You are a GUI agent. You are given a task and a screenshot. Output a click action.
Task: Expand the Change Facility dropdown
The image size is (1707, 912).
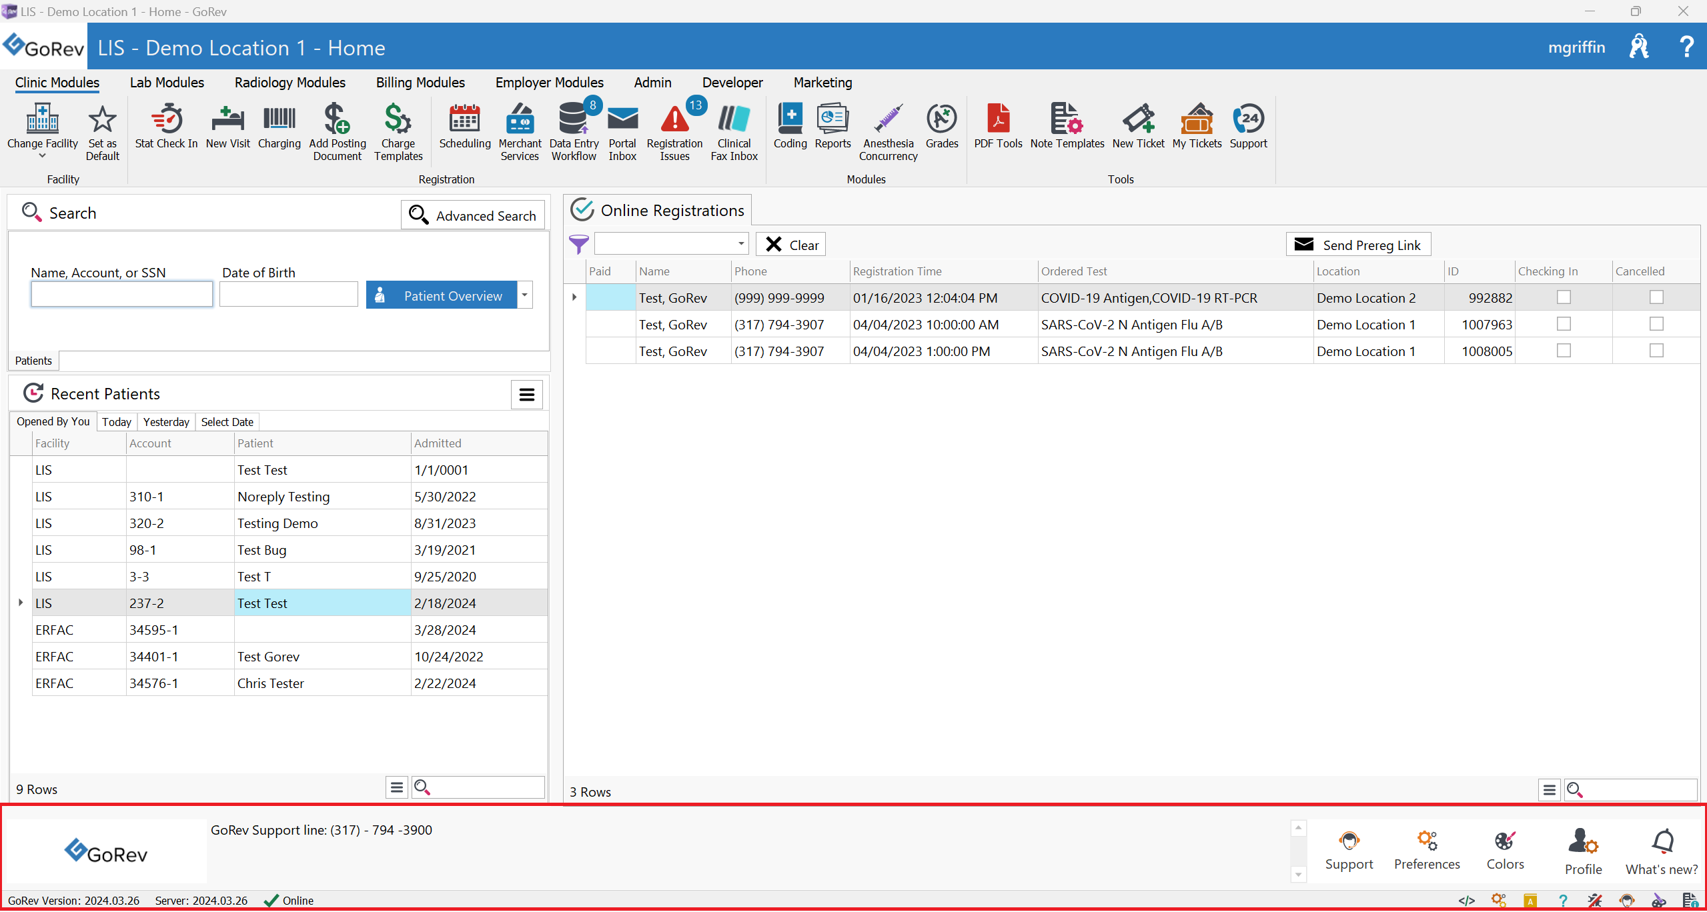43,155
